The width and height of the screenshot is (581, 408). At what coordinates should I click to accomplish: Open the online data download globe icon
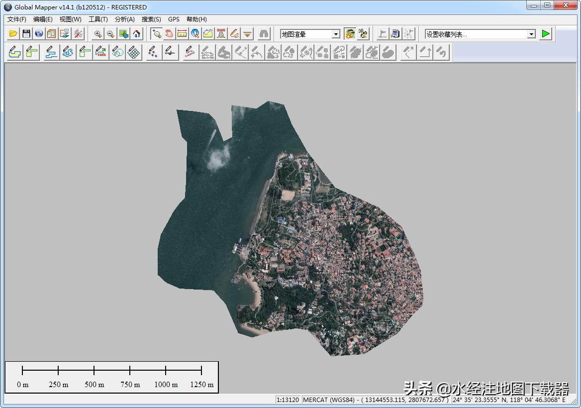[39, 34]
